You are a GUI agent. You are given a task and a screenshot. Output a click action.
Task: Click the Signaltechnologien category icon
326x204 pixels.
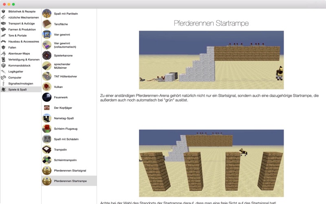(3, 84)
